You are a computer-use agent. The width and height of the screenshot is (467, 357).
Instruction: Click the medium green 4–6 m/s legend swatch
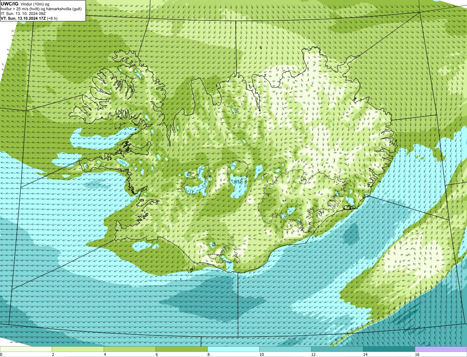130,349
